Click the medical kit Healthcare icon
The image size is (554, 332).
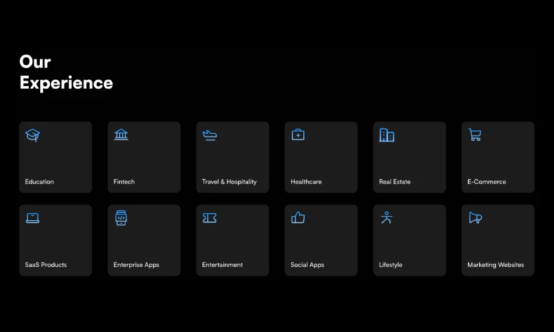(x=298, y=135)
